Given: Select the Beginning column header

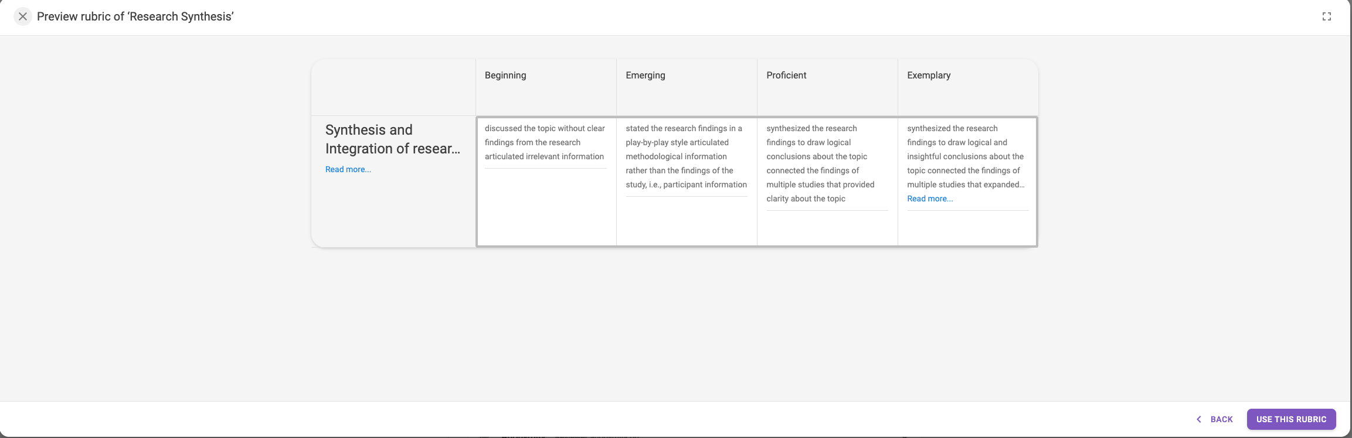Looking at the screenshot, I should point(546,87).
